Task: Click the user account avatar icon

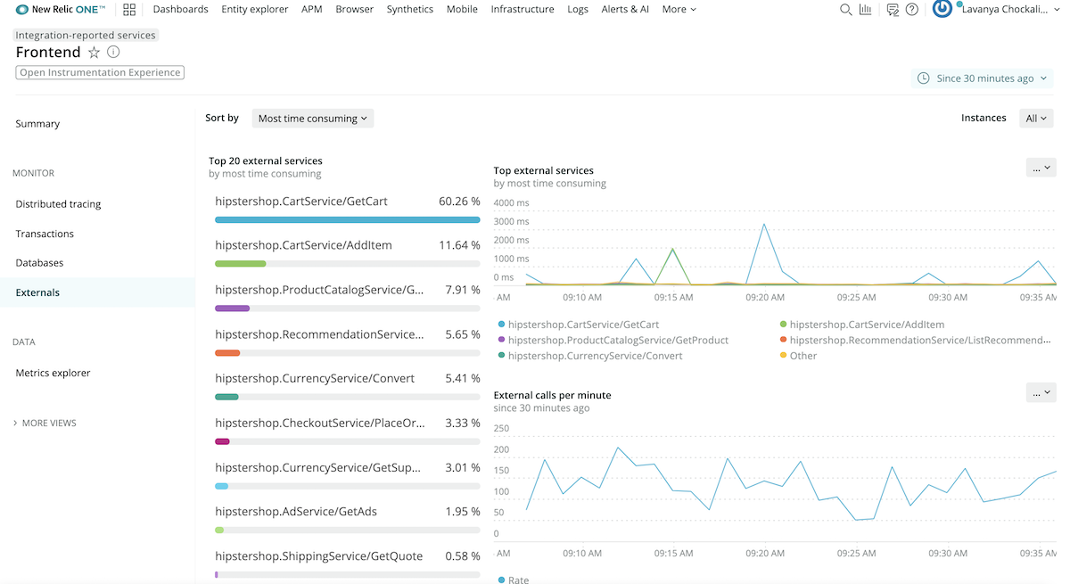Action: pos(942,9)
